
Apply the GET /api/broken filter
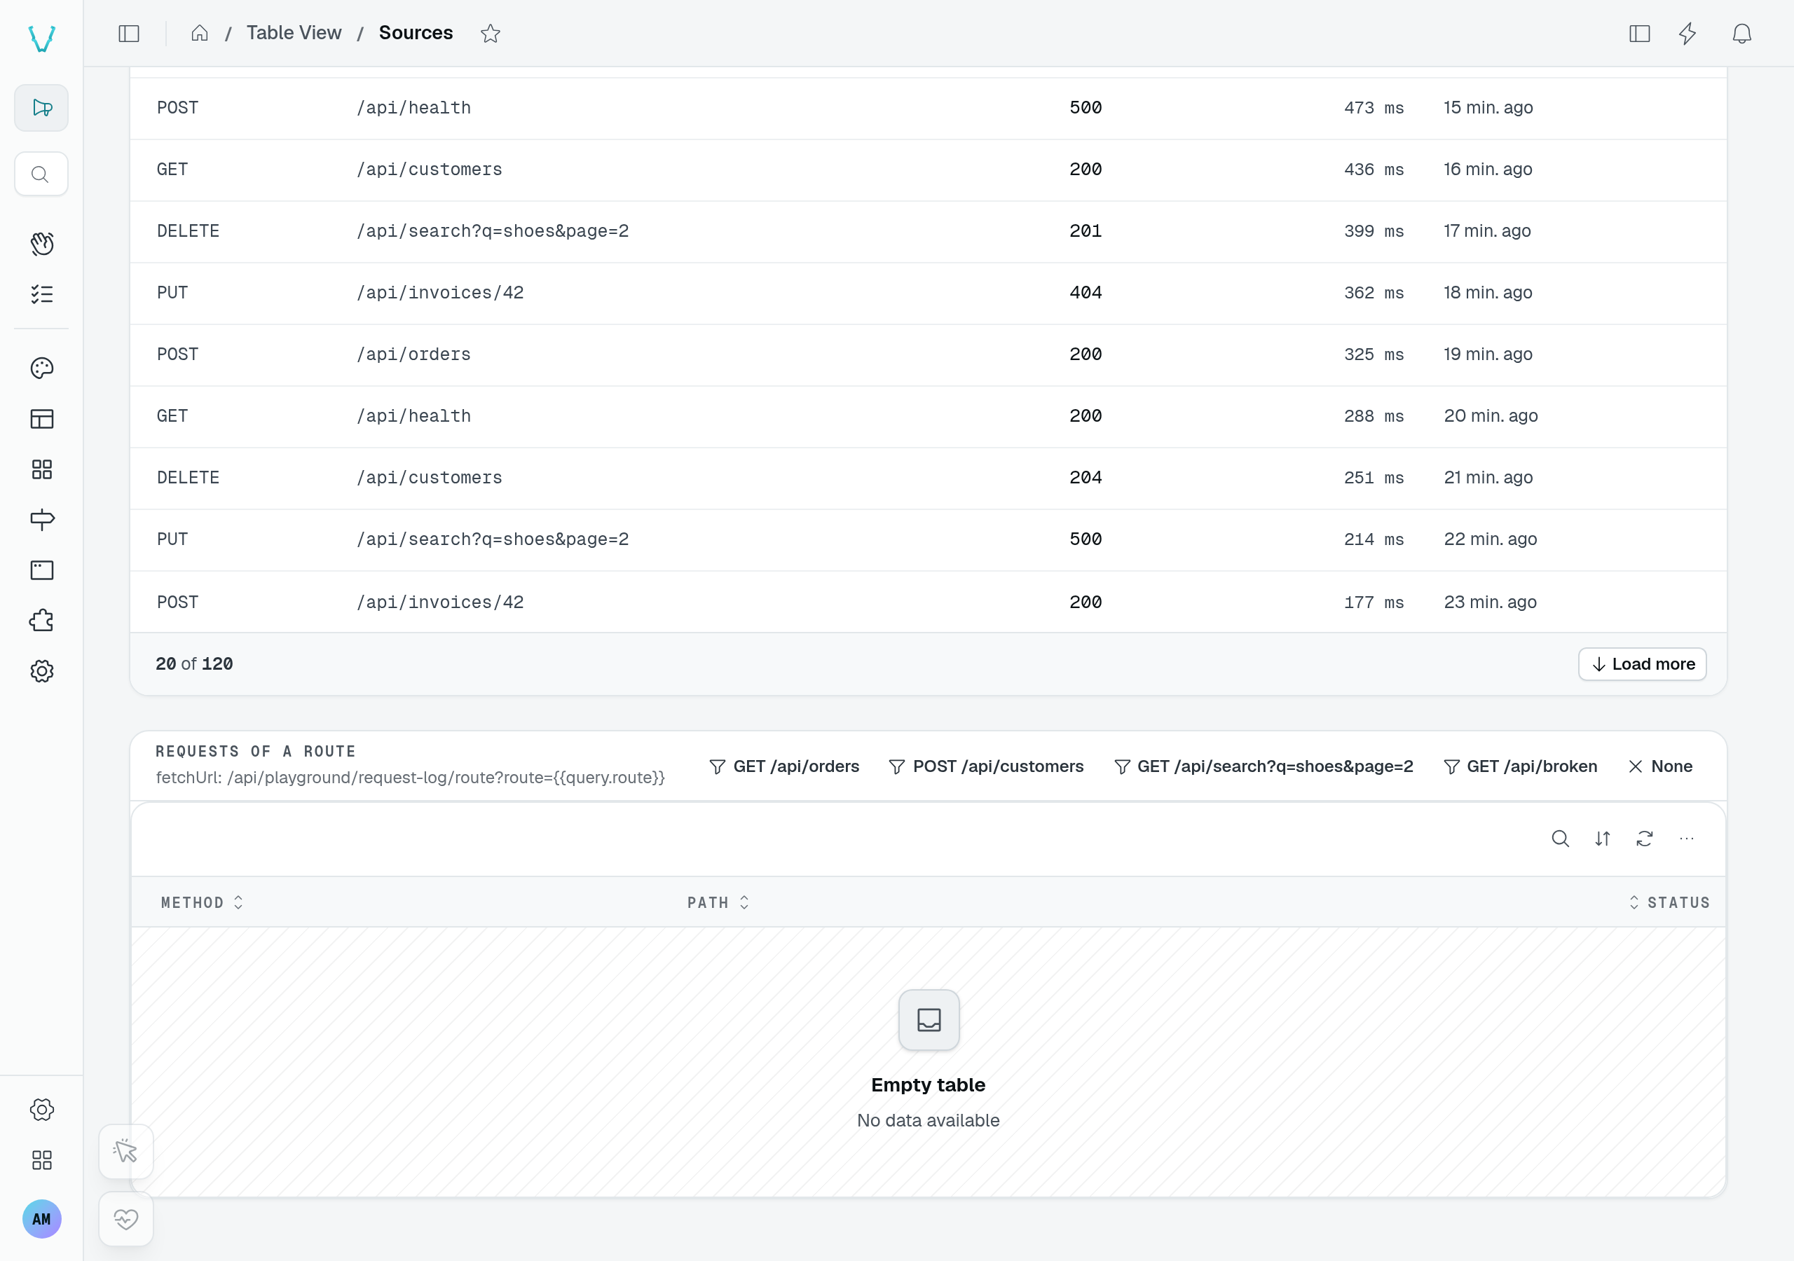pyautogui.click(x=1520, y=766)
